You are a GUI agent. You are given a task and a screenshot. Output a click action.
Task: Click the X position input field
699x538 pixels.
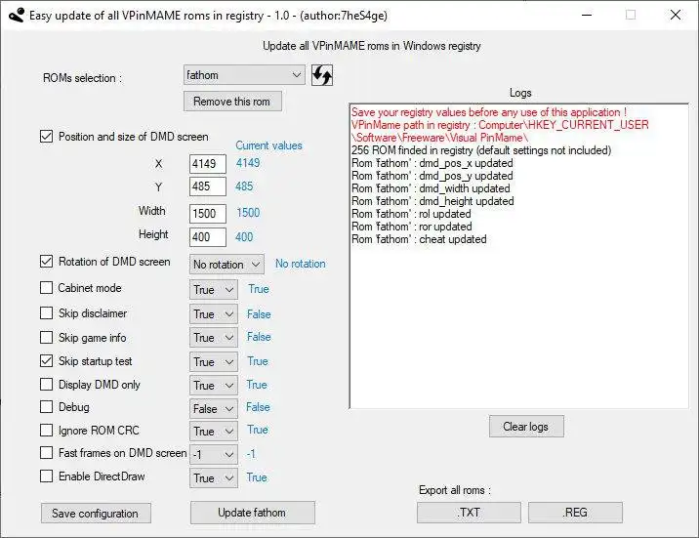pos(208,164)
